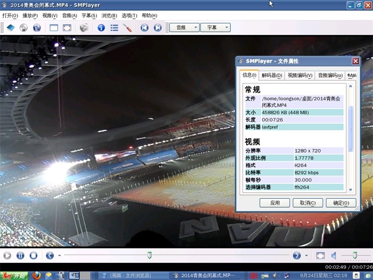Open the computer icon in the taskbar
373x280 pixels.
coord(60,276)
